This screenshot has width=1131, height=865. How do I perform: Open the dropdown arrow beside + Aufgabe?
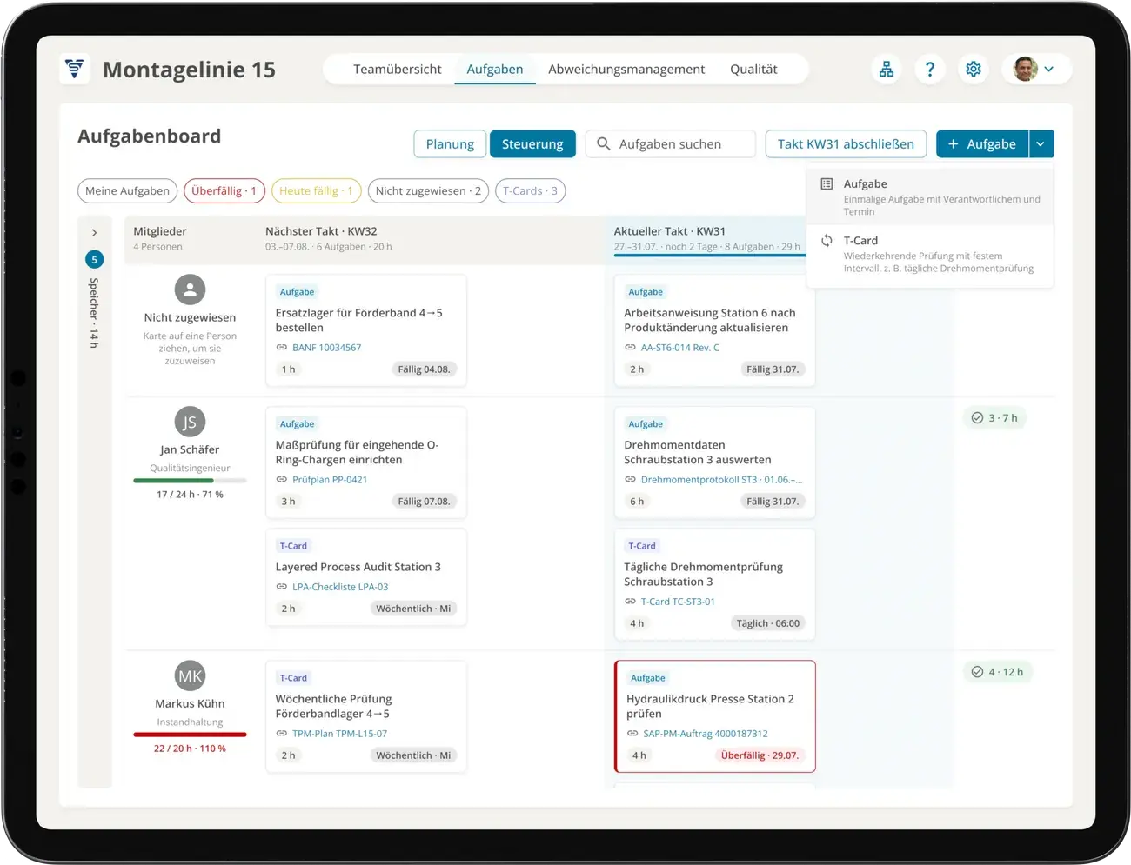tap(1041, 143)
